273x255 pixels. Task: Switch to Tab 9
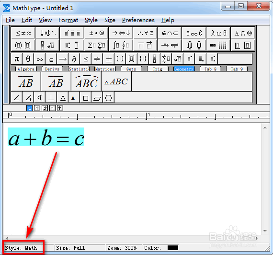tap(237, 69)
